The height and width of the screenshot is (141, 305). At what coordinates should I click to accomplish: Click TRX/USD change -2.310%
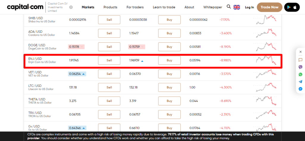[225, 115]
